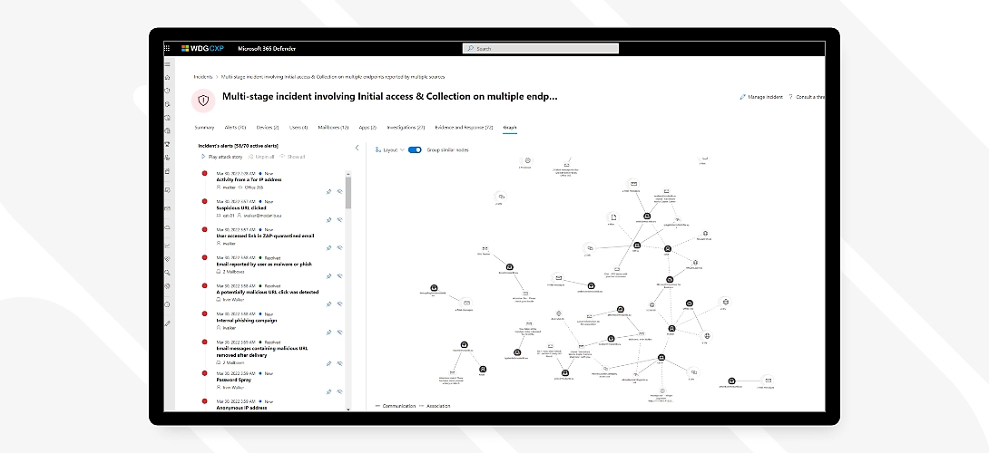Click the hamburger navigation menu icon
989x453 pixels.
(167, 64)
